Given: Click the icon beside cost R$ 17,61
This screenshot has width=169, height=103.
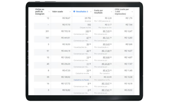Looking at the screenshot, I should (x=111, y=90).
